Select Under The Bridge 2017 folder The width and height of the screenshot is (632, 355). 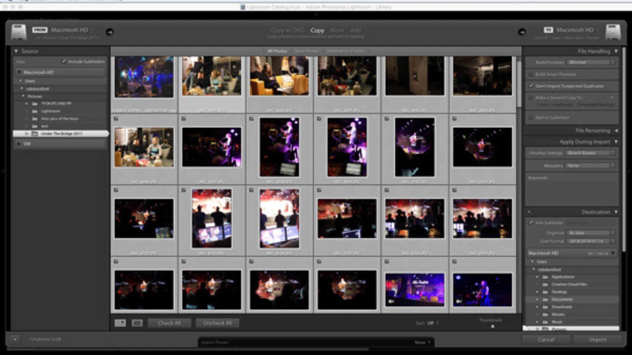(x=62, y=133)
